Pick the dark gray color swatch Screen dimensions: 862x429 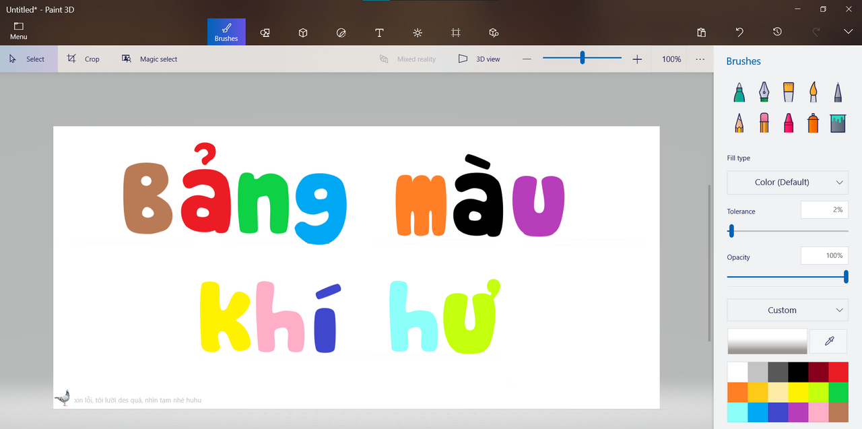coord(778,372)
